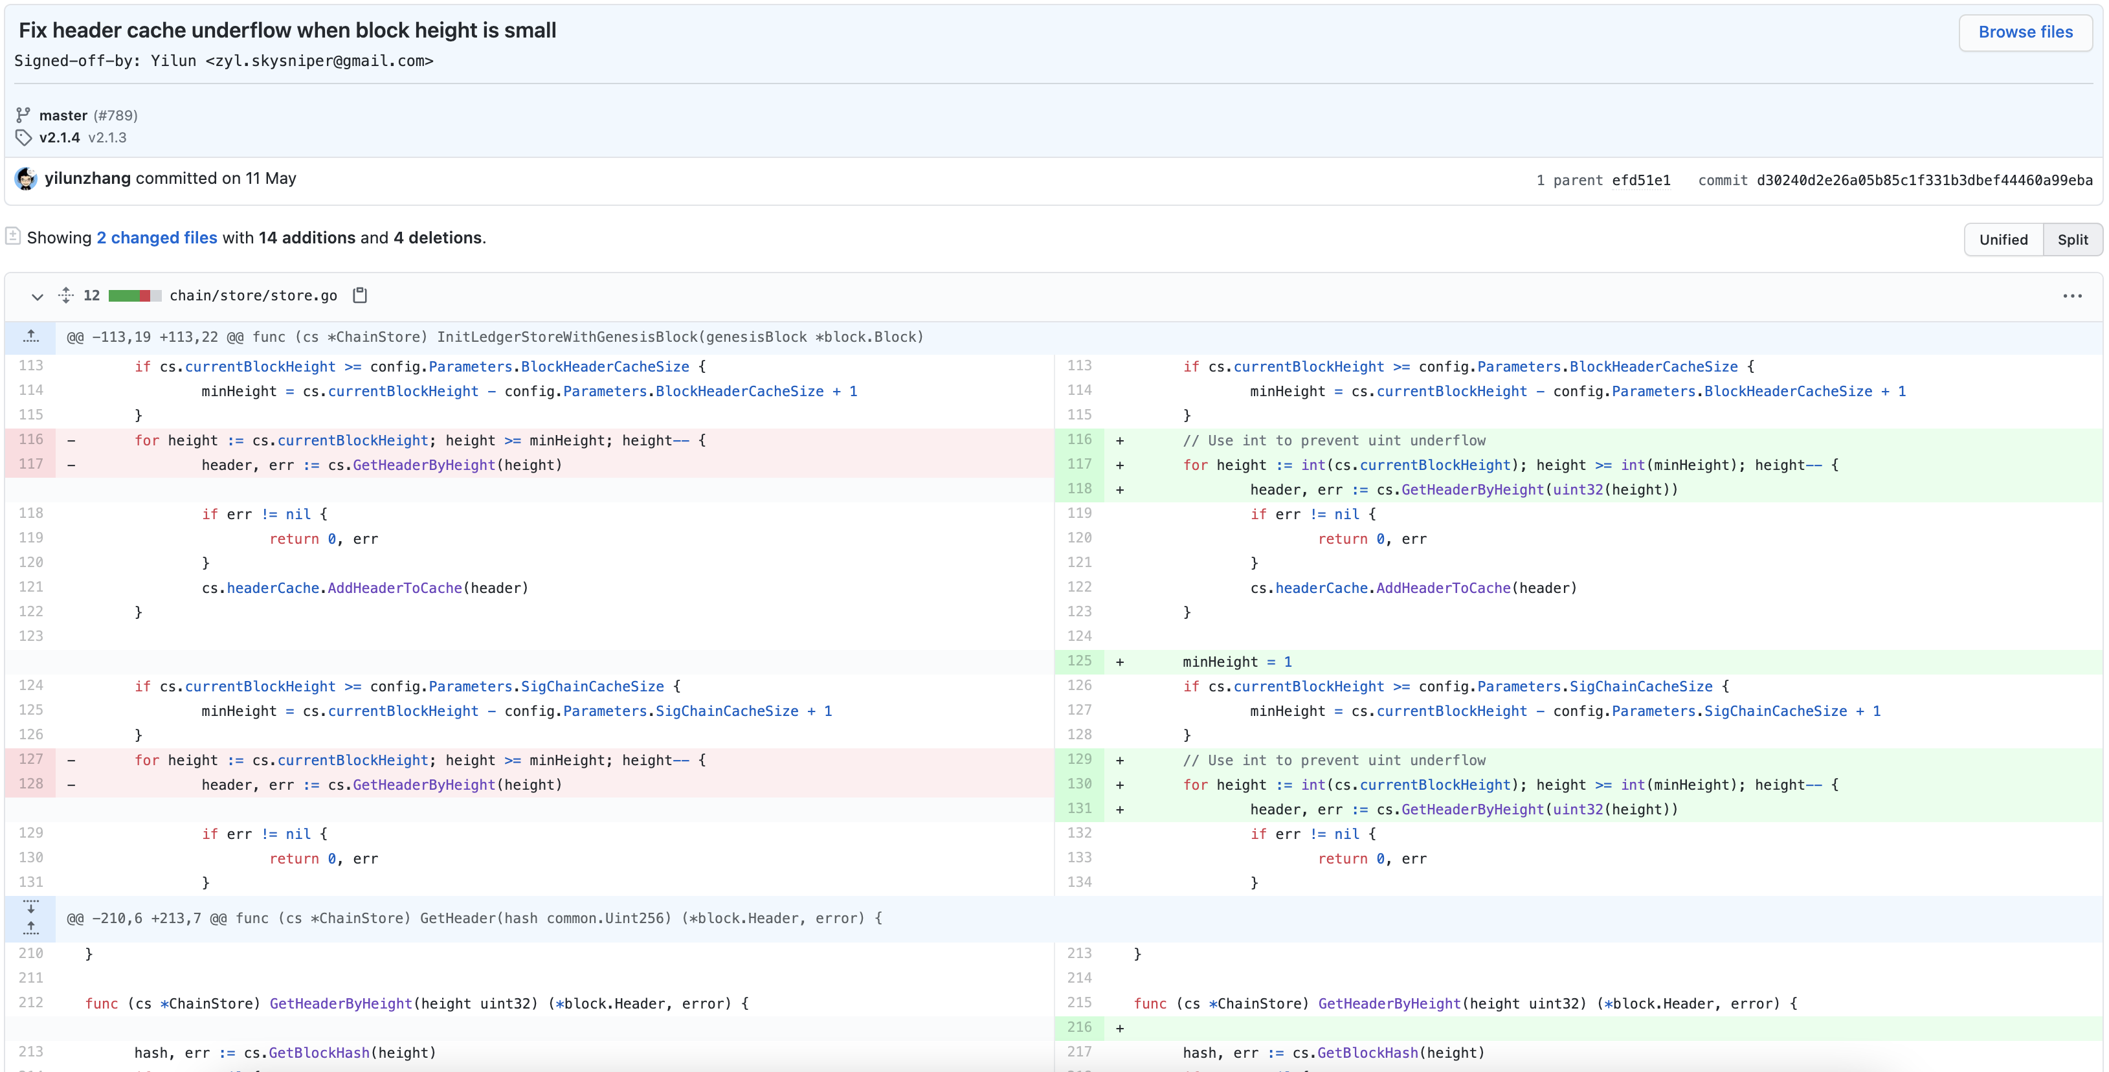Screen dimensions: 2109x1072
Task: Select the Split diff view
Action: (x=2071, y=239)
